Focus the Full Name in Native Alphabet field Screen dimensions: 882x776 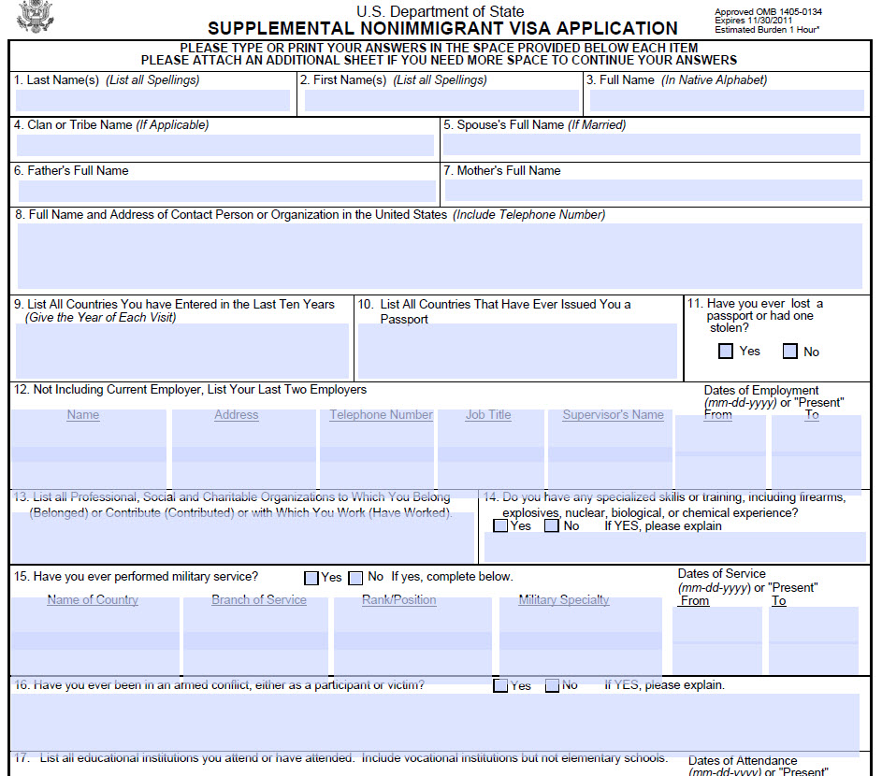[727, 101]
